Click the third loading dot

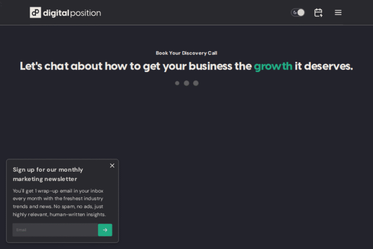pos(196,83)
